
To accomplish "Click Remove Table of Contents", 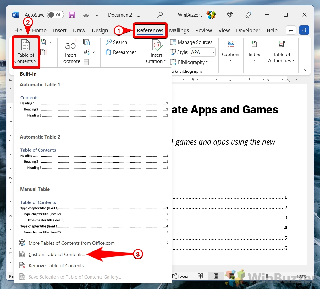I will pos(56,266).
